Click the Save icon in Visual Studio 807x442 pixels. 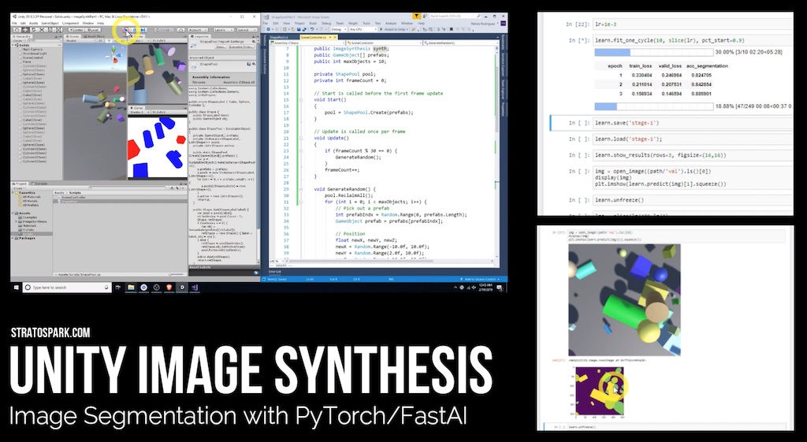click(x=299, y=29)
